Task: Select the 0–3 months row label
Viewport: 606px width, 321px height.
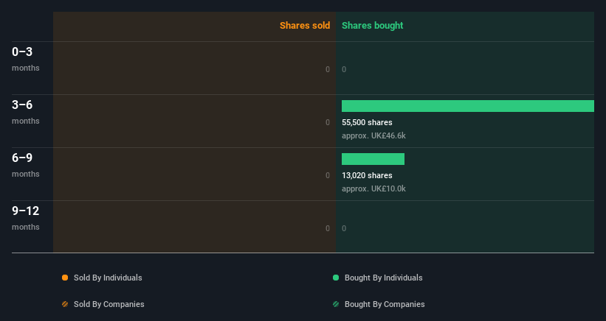Action: click(26, 59)
